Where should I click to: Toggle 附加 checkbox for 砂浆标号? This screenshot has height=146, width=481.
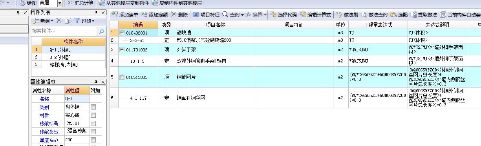click(x=93, y=123)
